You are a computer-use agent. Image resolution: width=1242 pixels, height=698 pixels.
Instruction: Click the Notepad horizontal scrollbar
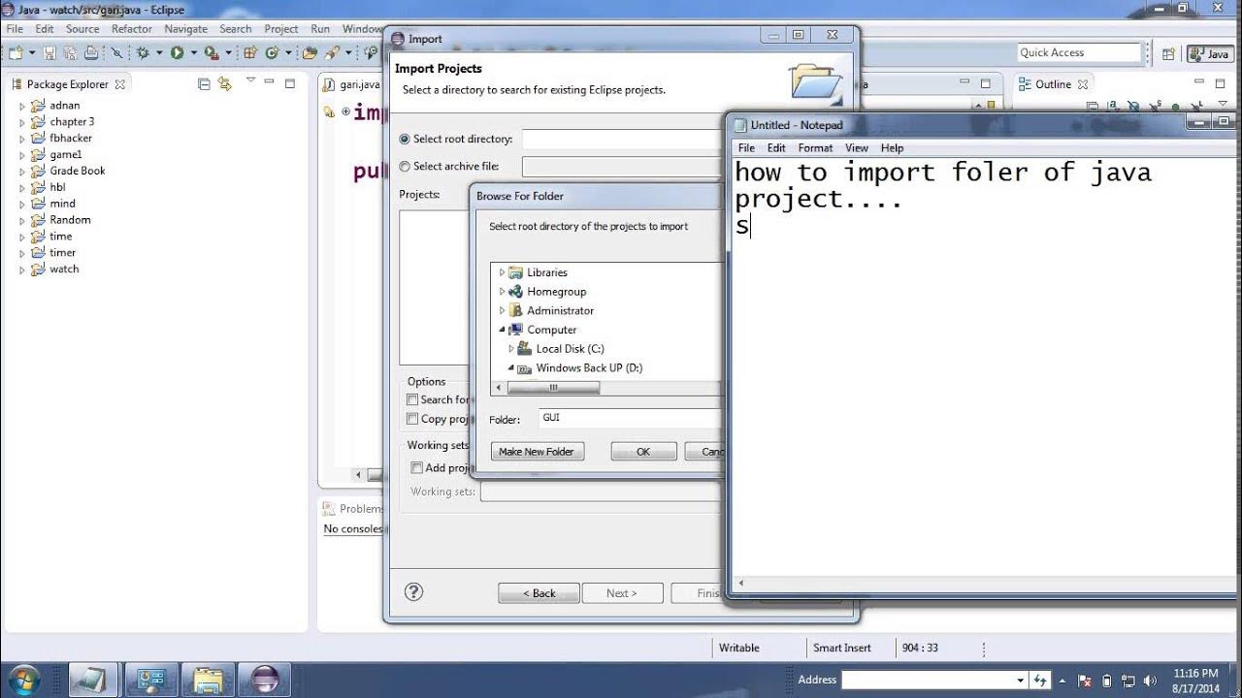coord(984,584)
